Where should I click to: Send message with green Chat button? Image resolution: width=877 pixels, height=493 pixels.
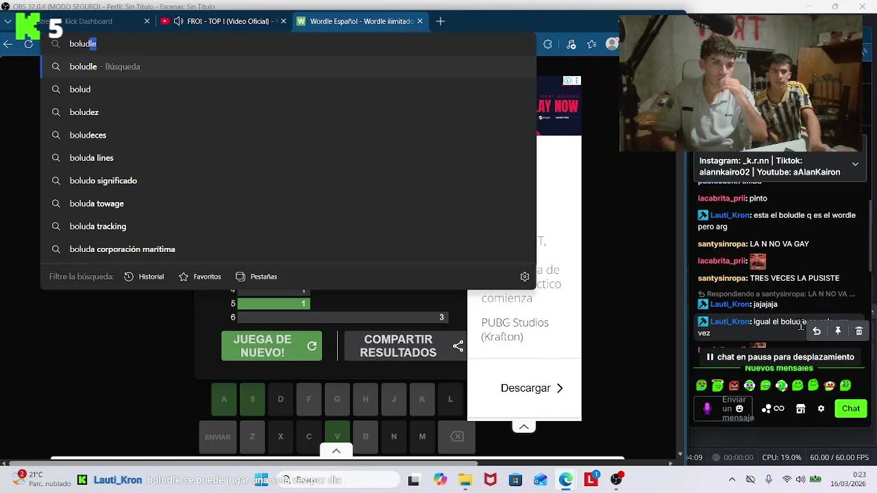click(x=851, y=409)
